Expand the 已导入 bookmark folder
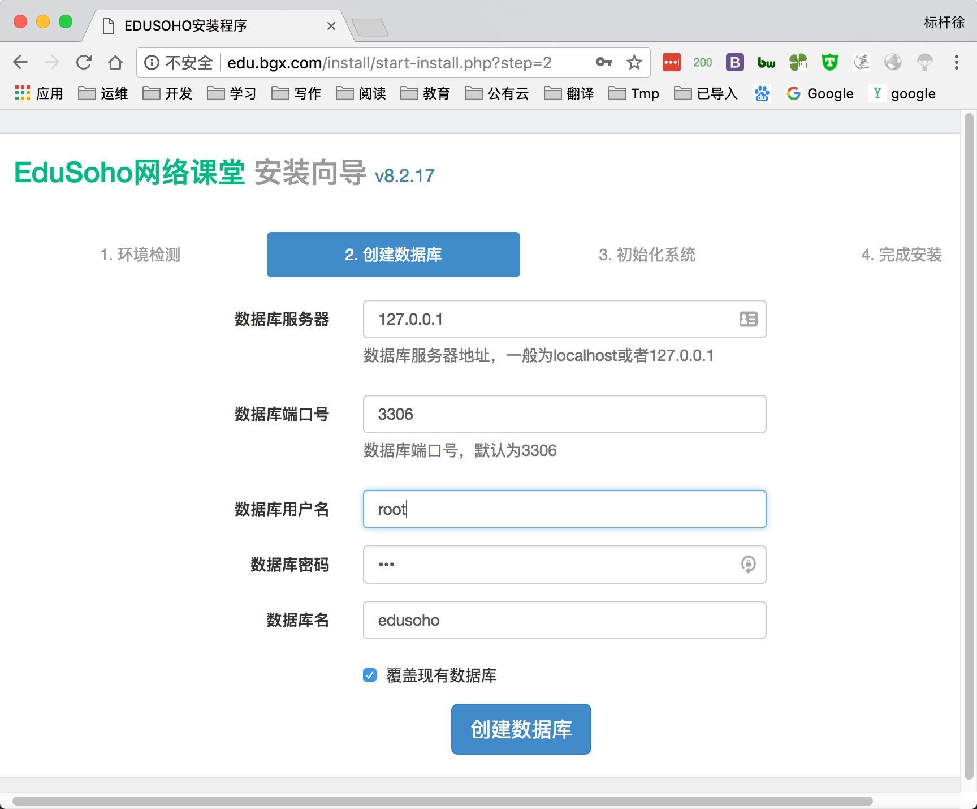Screen dimensions: 977x809 [706, 93]
